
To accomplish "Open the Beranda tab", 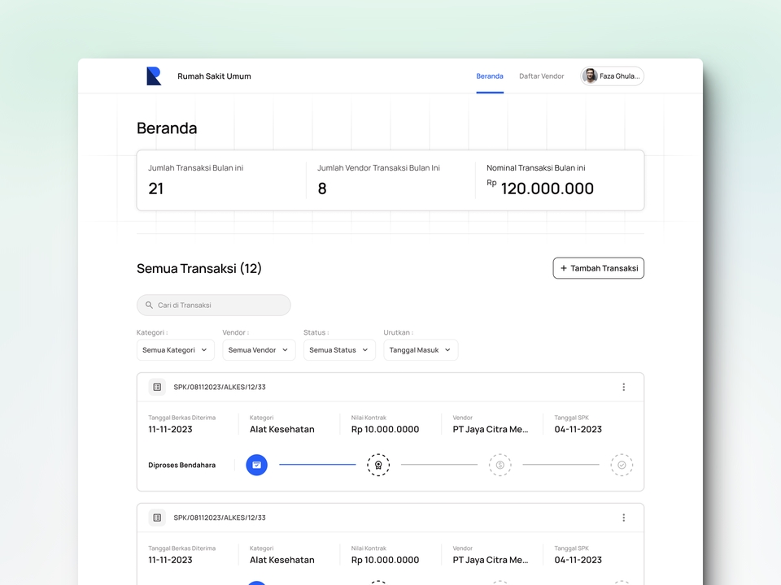I will tap(490, 76).
